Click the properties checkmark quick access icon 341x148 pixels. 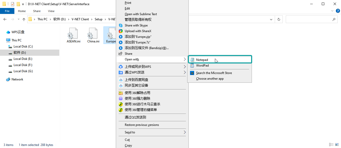[x=13, y=4]
